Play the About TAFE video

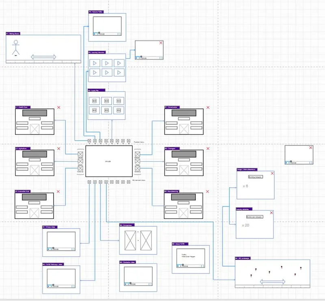pyautogui.click(x=178, y=266)
